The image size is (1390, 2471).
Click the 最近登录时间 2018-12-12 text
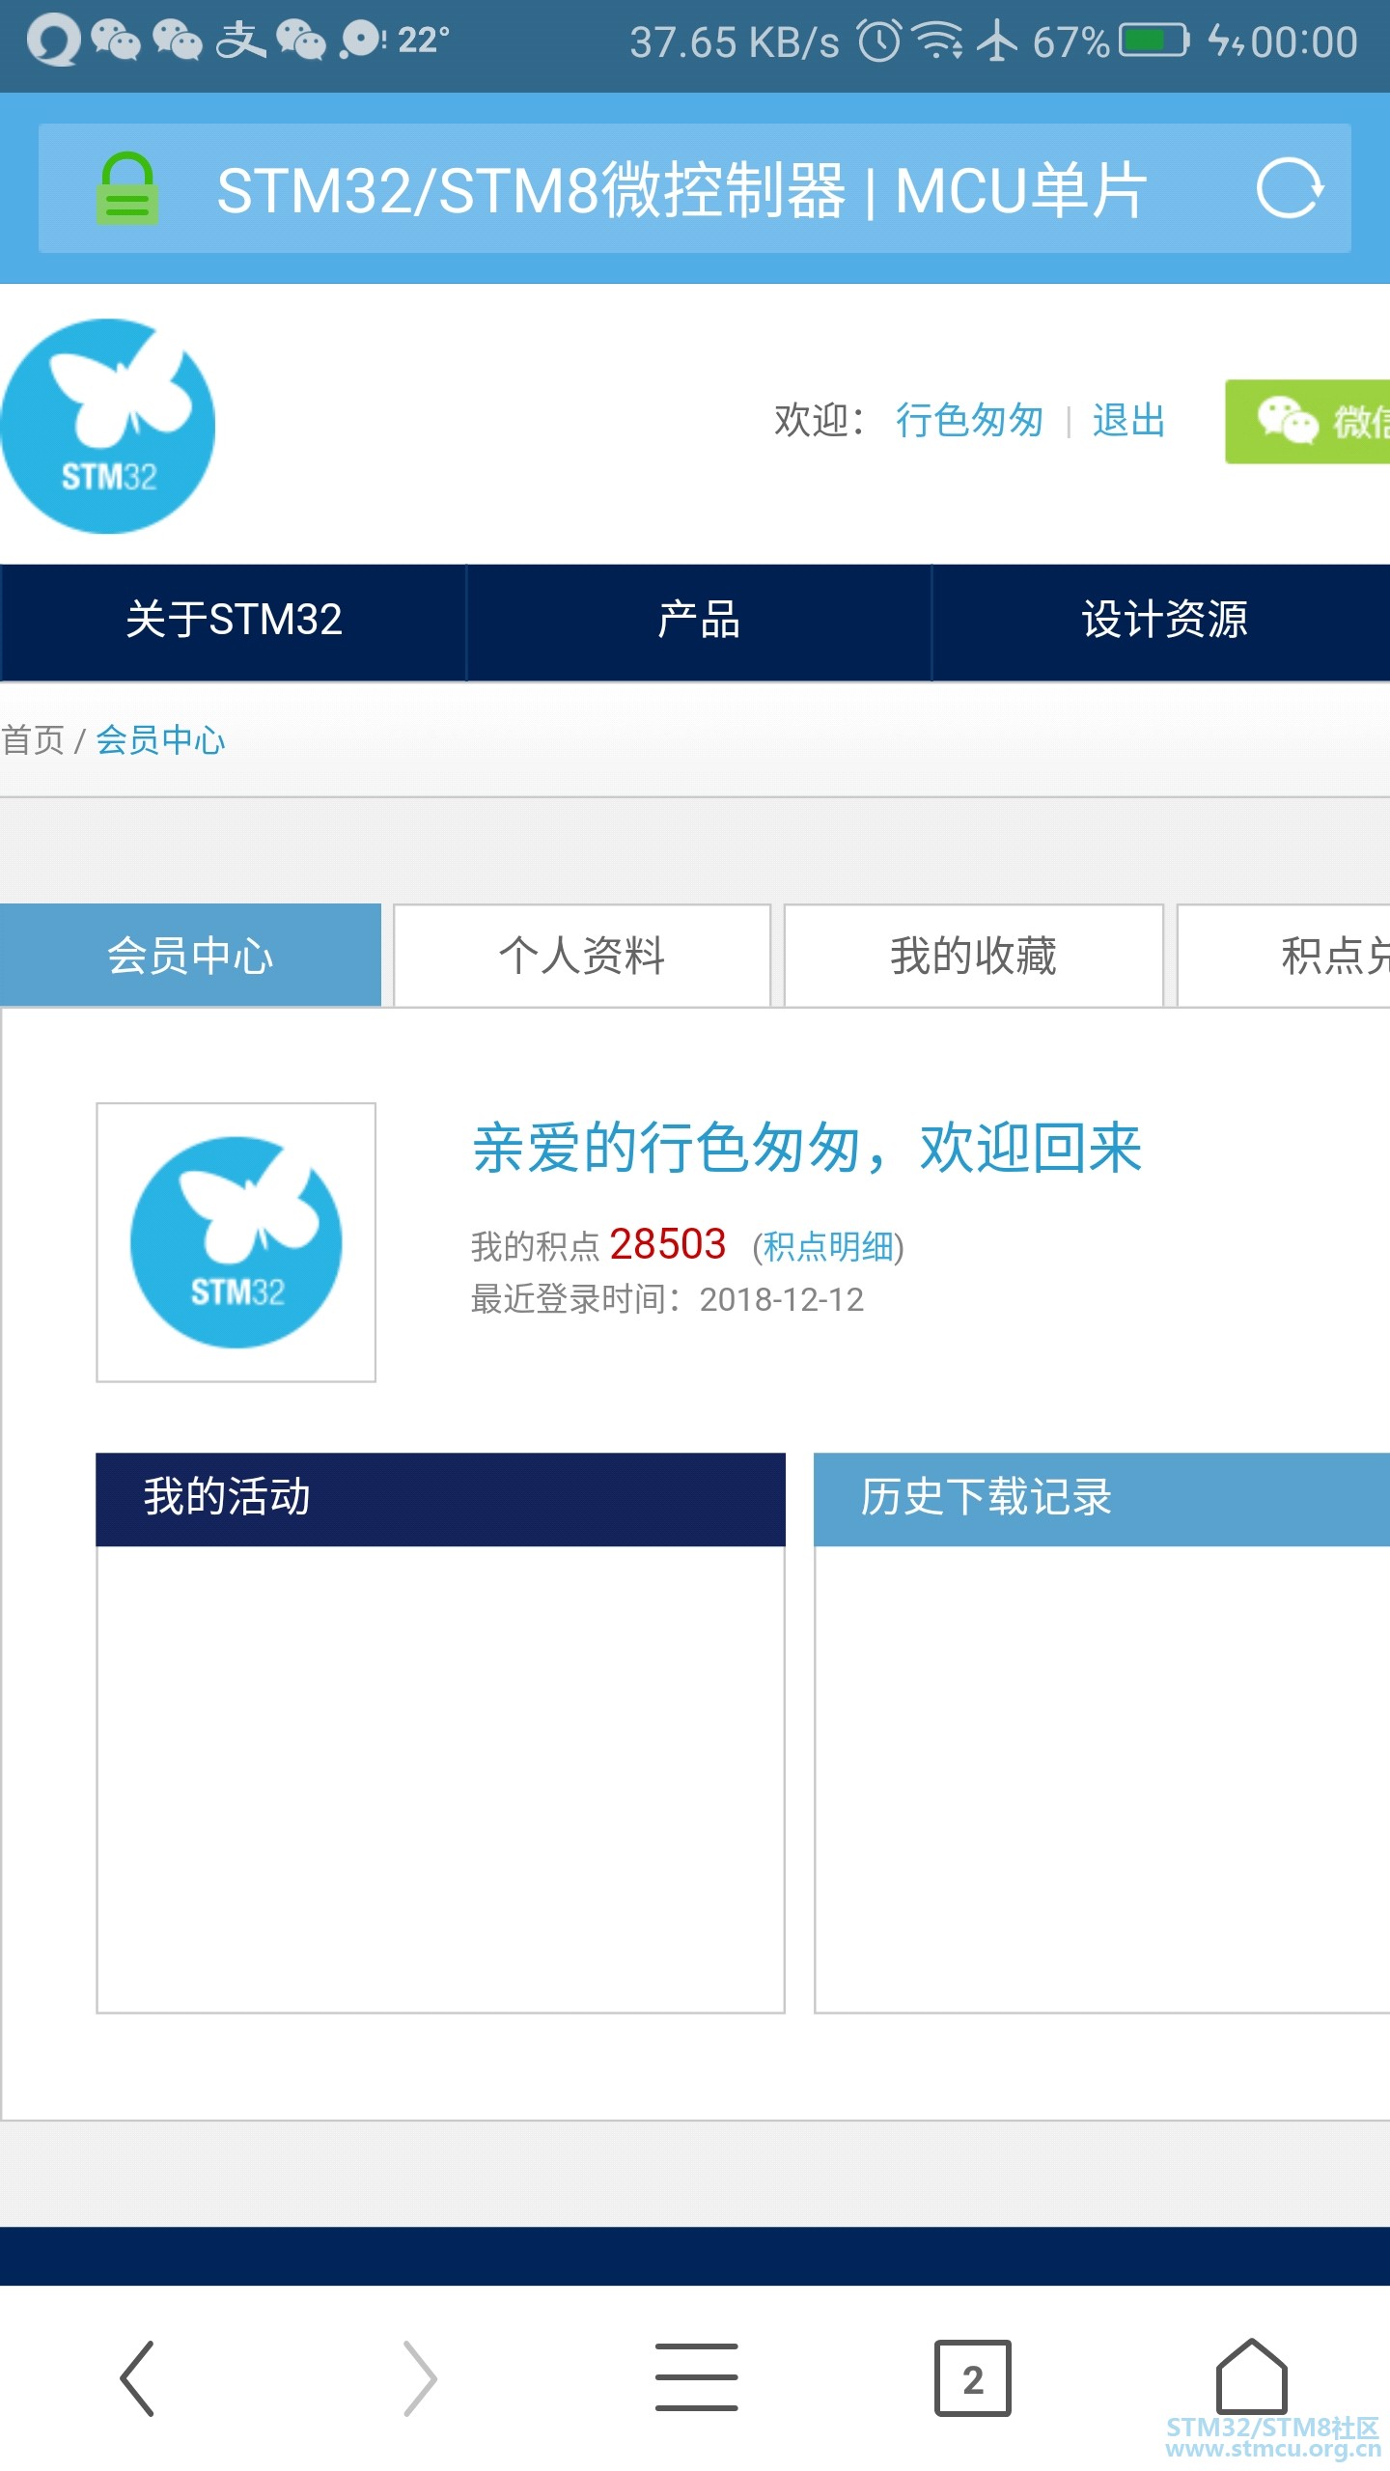(667, 1300)
